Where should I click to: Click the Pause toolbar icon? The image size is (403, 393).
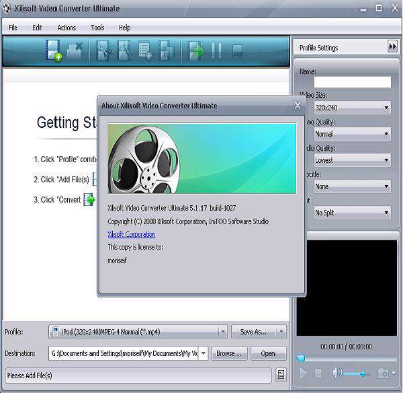216,50
